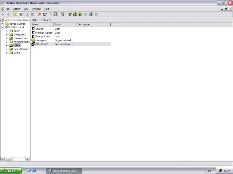The image size is (233, 174).
Task: Toggle the console tree show/hide icon
Action: coord(21,14)
